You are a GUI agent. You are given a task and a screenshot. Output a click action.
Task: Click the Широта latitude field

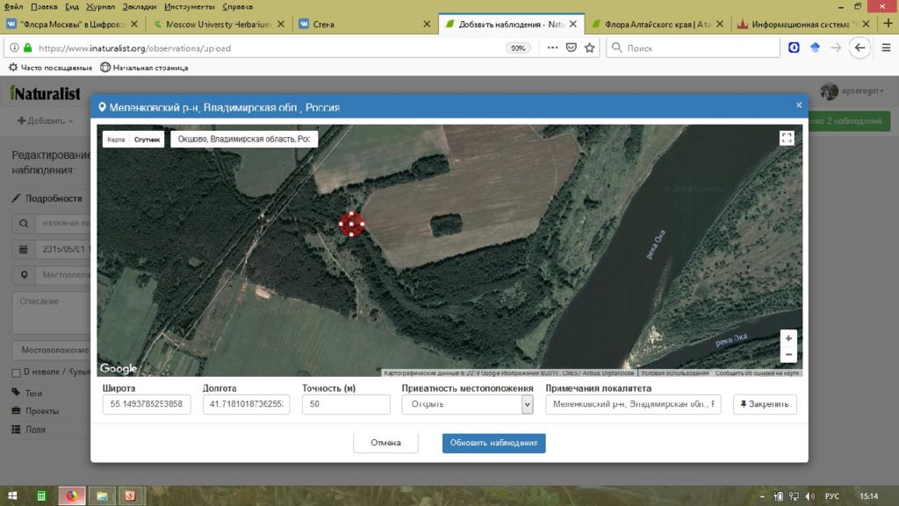click(147, 404)
